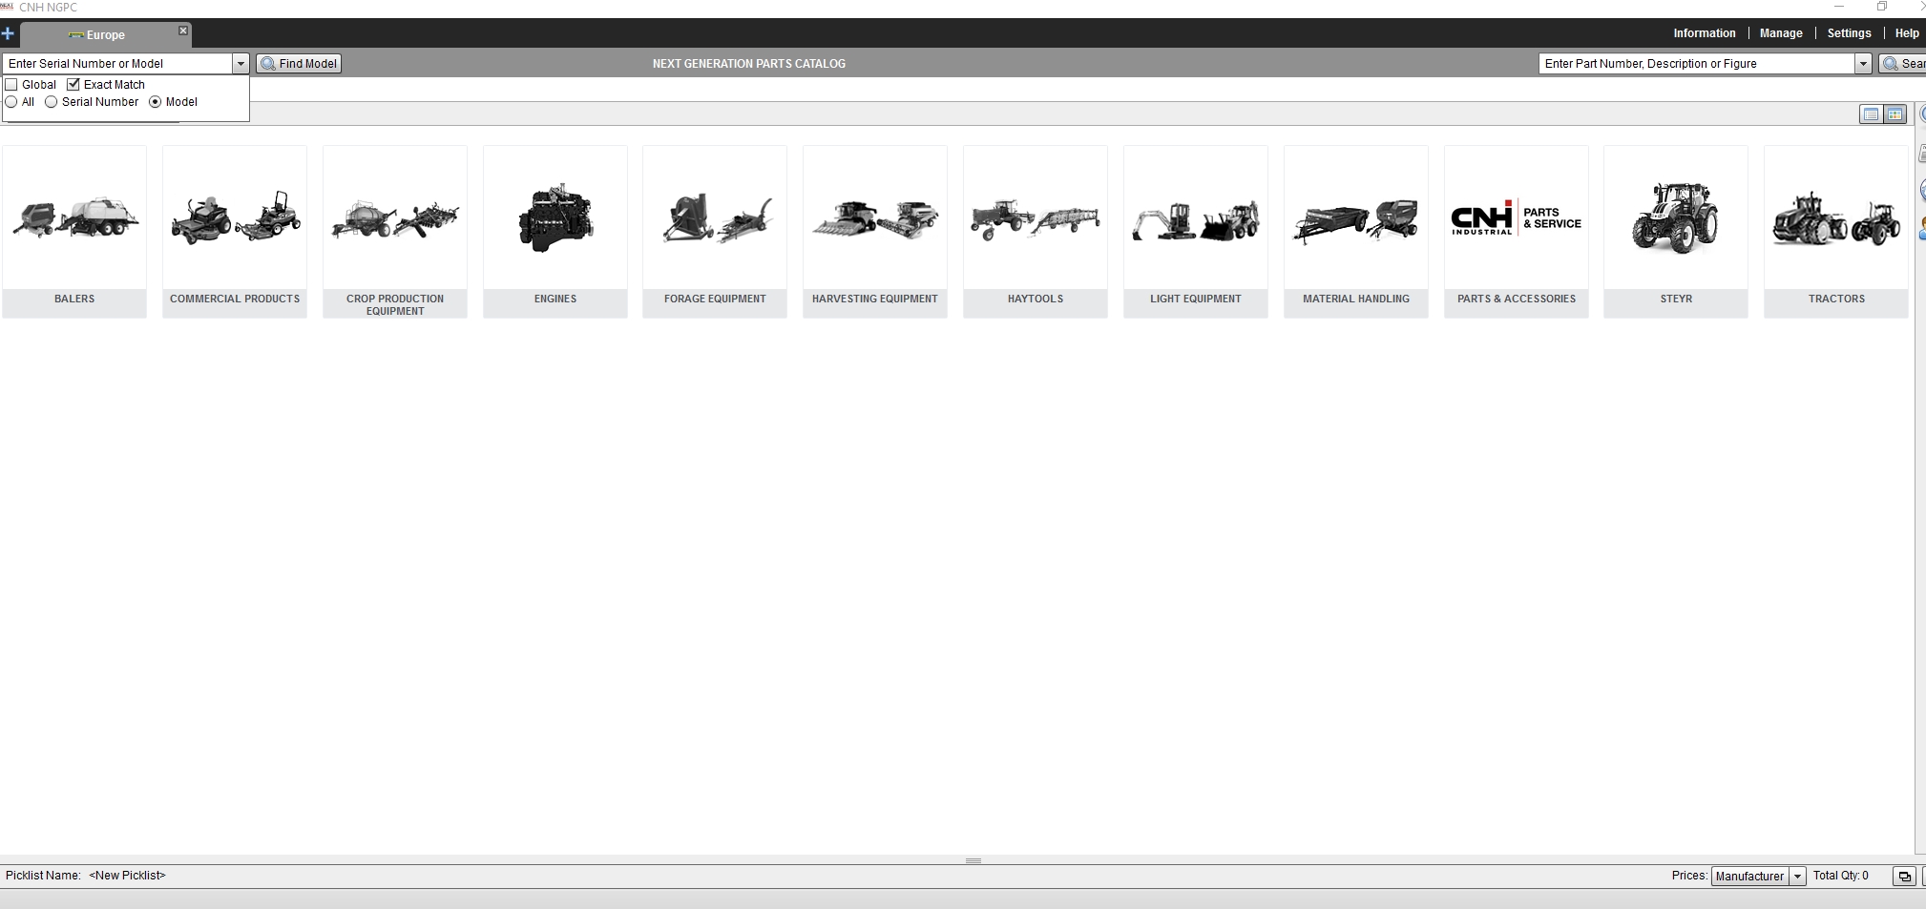
Task: Click the NEXT GENERATION PARTS CATALOG title
Action: (x=749, y=64)
